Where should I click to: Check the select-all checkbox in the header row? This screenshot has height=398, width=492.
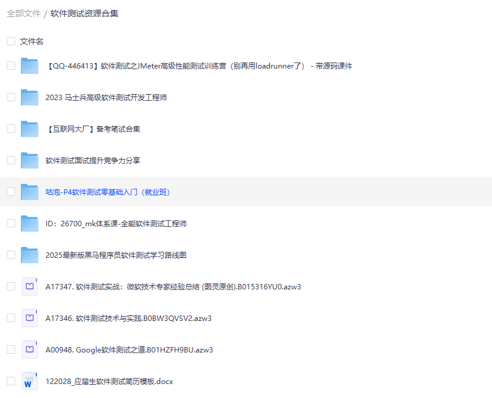point(10,41)
